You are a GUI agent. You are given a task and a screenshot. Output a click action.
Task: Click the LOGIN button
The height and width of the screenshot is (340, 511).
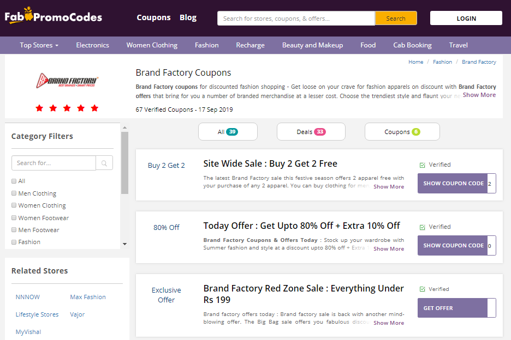[x=466, y=18]
